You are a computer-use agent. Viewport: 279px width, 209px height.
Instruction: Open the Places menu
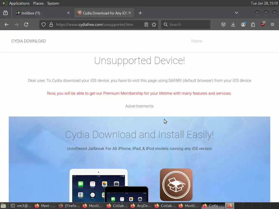(x=38, y=3)
